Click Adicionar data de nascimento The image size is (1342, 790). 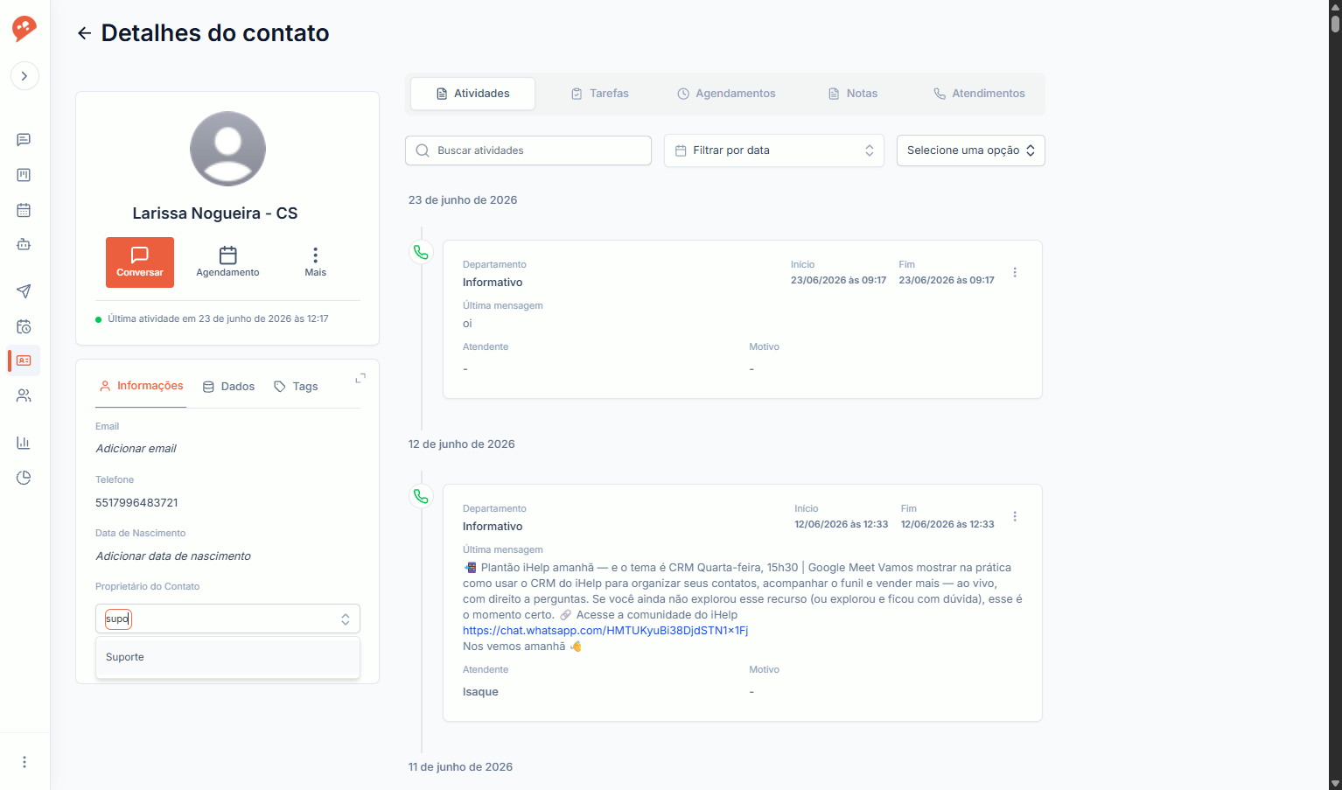click(x=173, y=556)
